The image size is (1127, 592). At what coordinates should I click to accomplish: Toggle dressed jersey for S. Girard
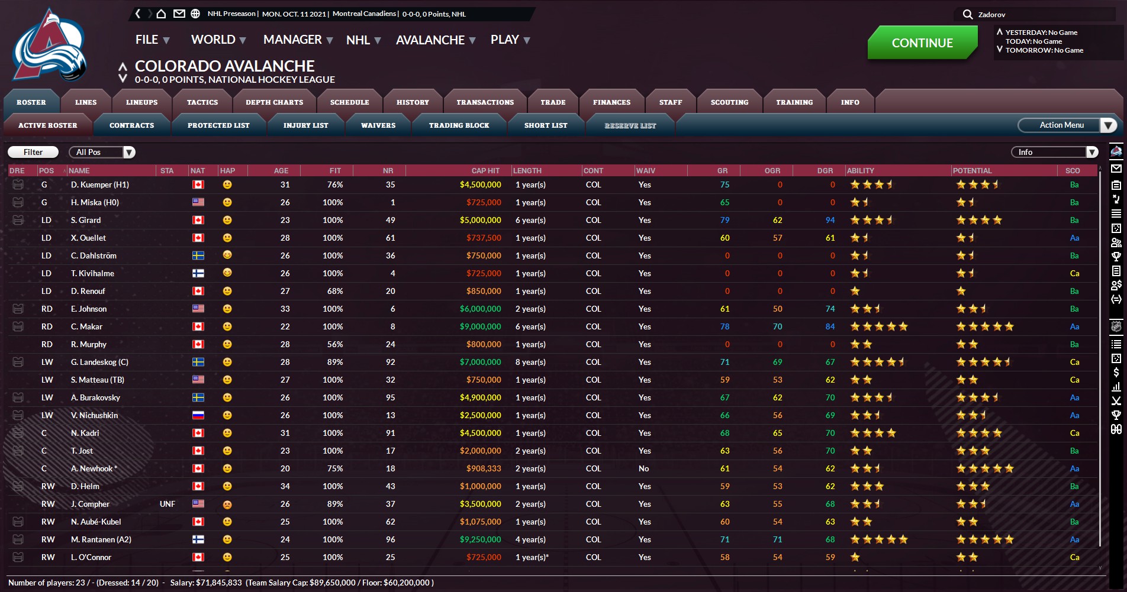tap(18, 220)
